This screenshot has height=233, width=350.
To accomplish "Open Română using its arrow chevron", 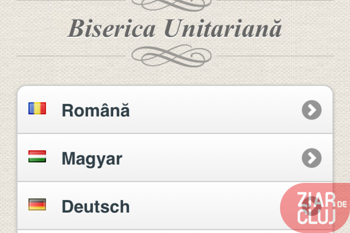I will click(x=311, y=110).
